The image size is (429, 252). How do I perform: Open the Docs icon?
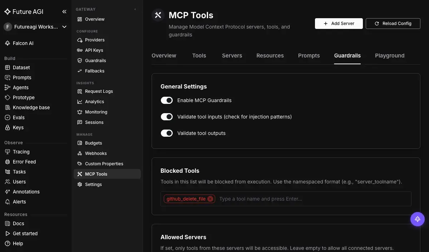(8, 223)
